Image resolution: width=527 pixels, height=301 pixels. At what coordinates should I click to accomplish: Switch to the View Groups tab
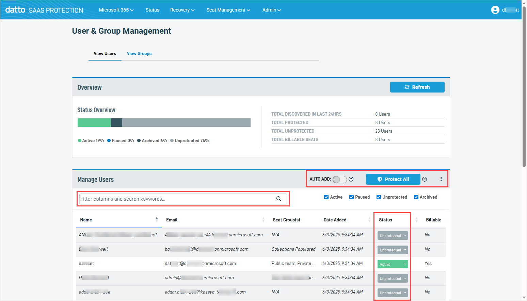pos(139,53)
